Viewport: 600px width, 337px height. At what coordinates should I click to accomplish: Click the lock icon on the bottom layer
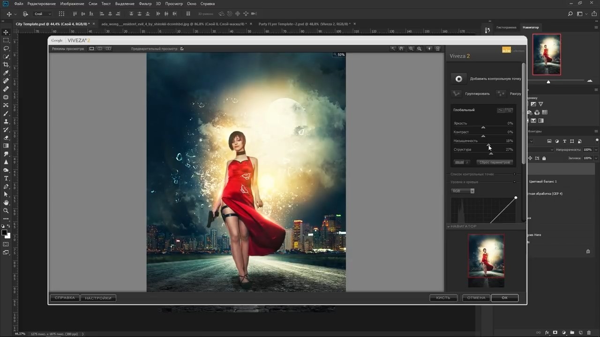(588, 251)
